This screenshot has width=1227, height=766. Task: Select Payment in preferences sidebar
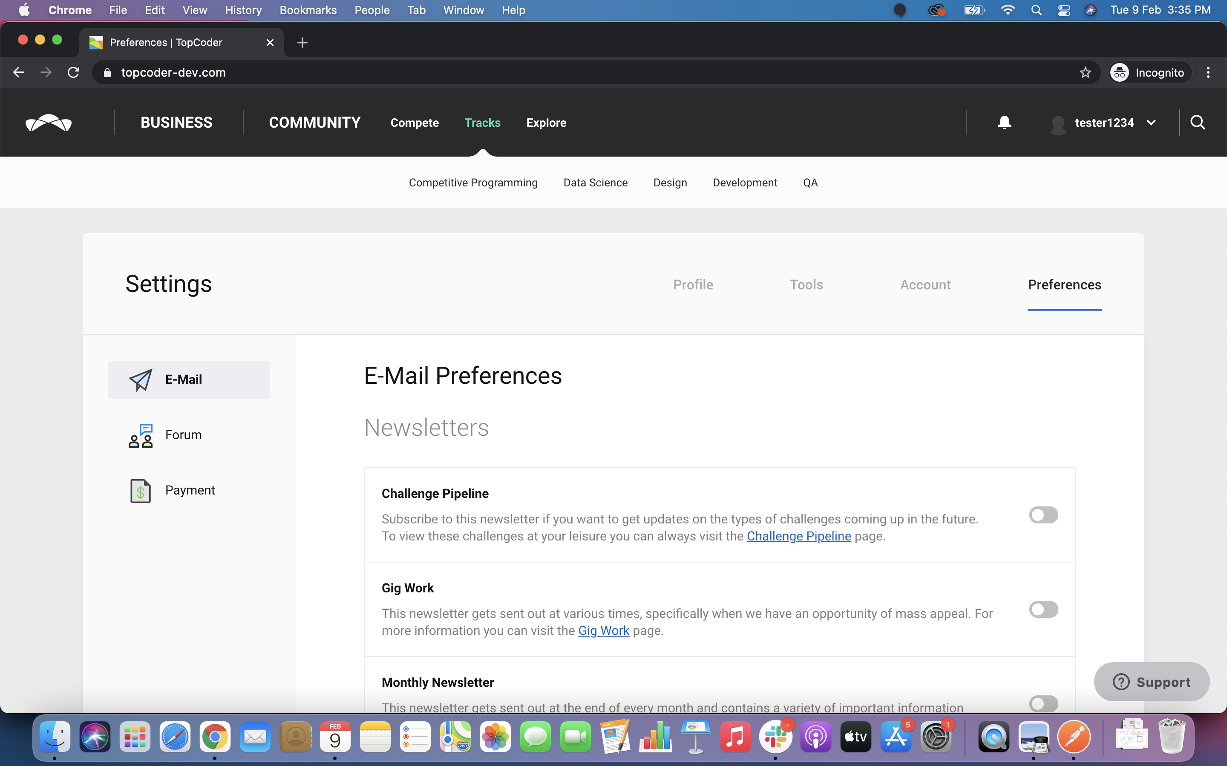pyautogui.click(x=189, y=490)
